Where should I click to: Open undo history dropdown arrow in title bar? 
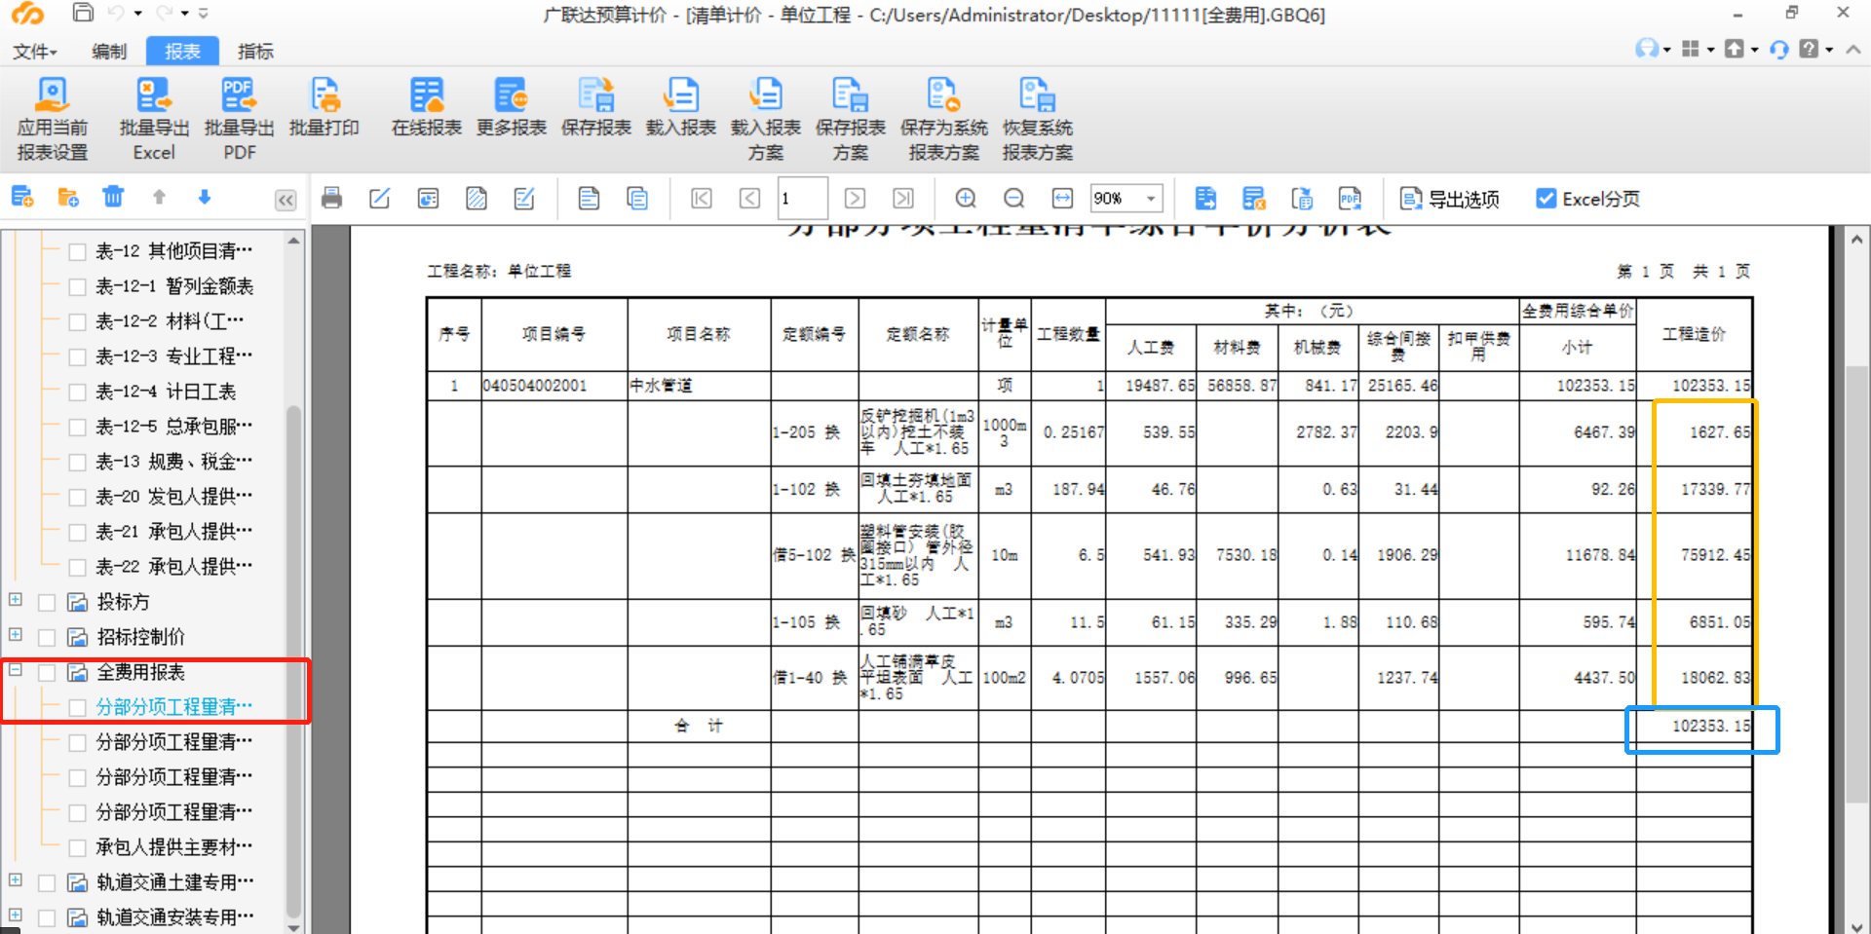(138, 14)
